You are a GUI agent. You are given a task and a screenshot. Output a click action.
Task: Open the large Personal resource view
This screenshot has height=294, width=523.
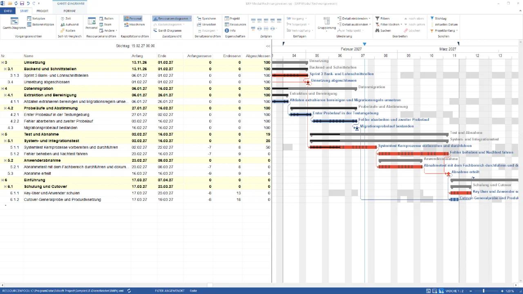[x=92, y=23]
